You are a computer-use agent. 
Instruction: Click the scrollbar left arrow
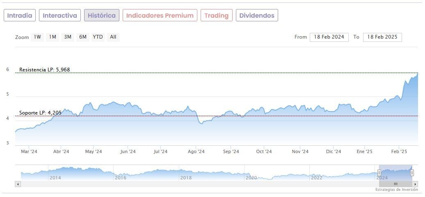click(18, 184)
